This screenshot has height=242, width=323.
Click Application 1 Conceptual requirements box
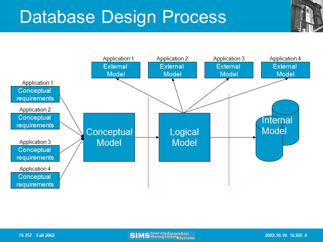[35, 94]
